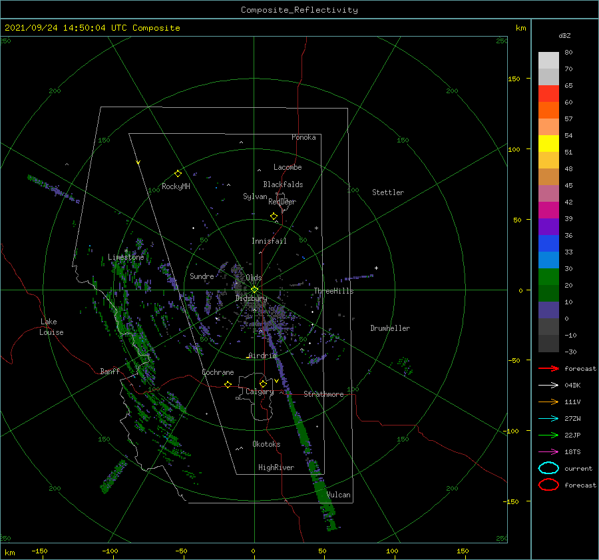Click the ThreeHills city label
This screenshot has height=560, width=599.
tap(334, 291)
